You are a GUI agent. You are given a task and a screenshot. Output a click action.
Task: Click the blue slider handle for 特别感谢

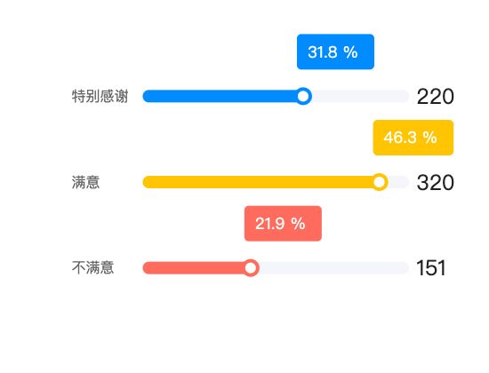(303, 96)
